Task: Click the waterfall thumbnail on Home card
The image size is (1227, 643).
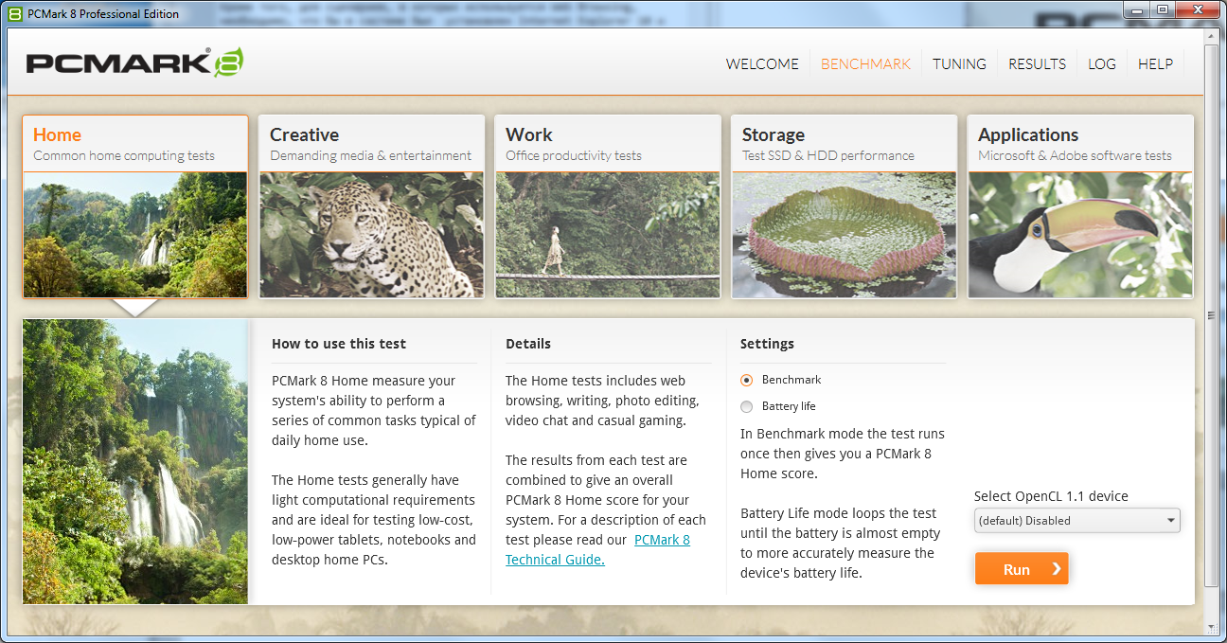Action: pyautogui.click(x=135, y=234)
